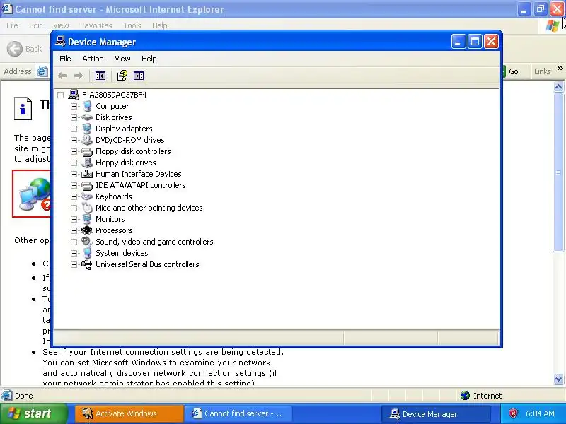Open Internet Explorer Favorites menu
Viewport: 566px width, 424px height.
(96, 25)
